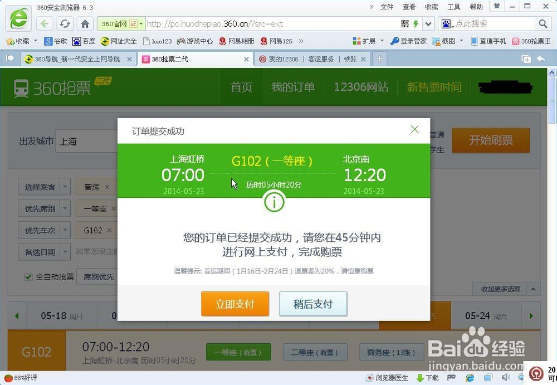557x385 pixels.
Task: Expand more bookmarks chevron
Action: pyautogui.click(x=301, y=41)
